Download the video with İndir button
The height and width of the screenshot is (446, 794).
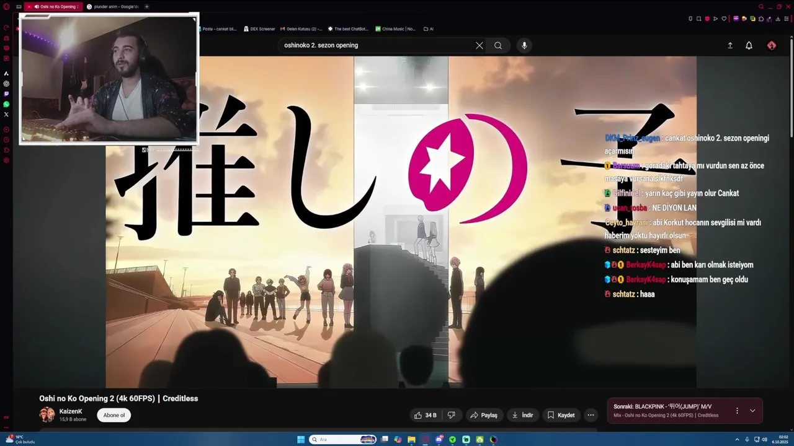point(522,415)
